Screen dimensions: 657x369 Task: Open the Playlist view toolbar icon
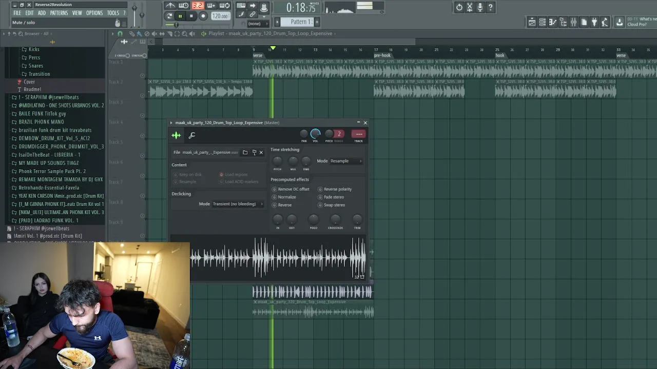pos(532,22)
